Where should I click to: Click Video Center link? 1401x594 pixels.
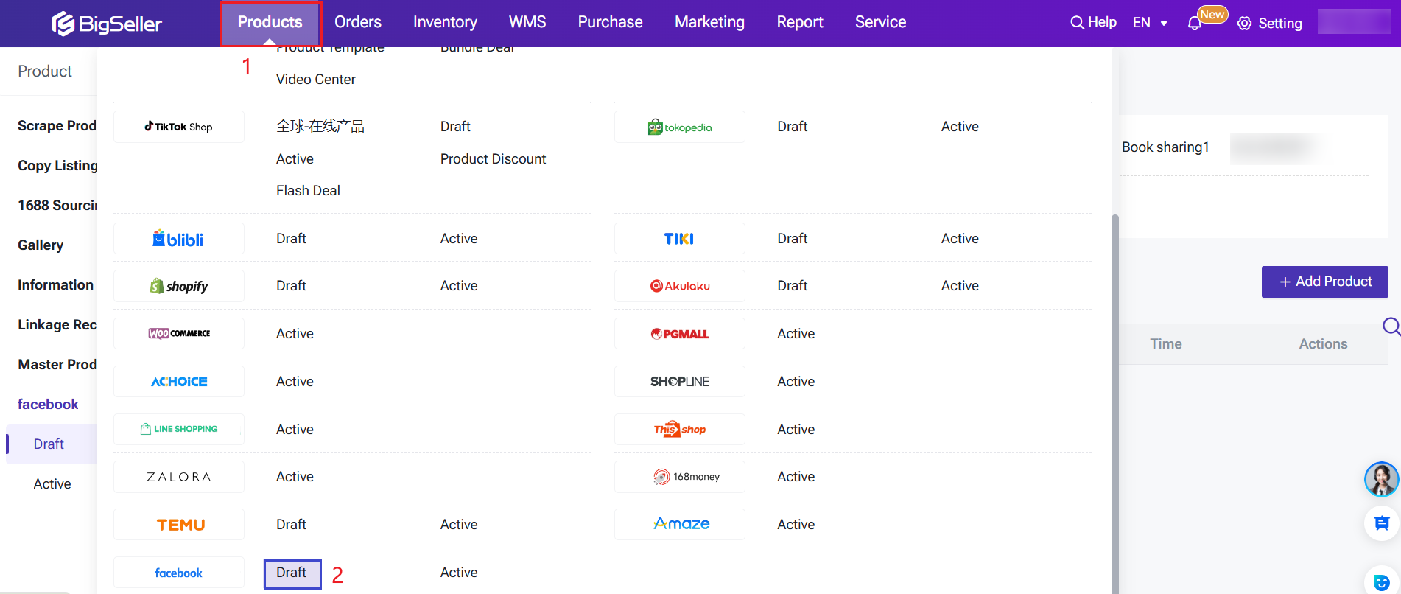315,80
